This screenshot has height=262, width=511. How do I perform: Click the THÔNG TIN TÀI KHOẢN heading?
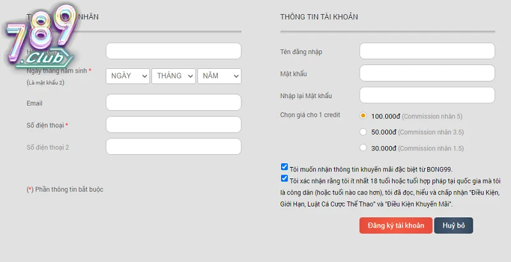319,17
